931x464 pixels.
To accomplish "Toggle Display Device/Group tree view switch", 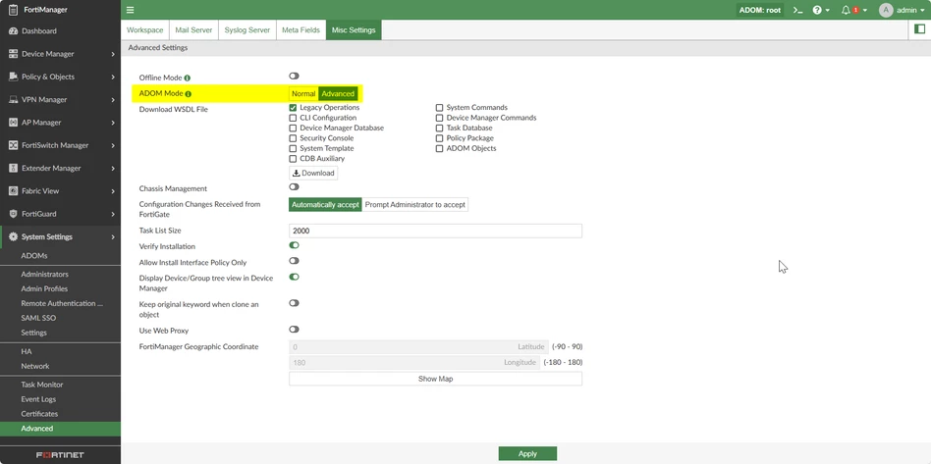I will [x=294, y=277].
